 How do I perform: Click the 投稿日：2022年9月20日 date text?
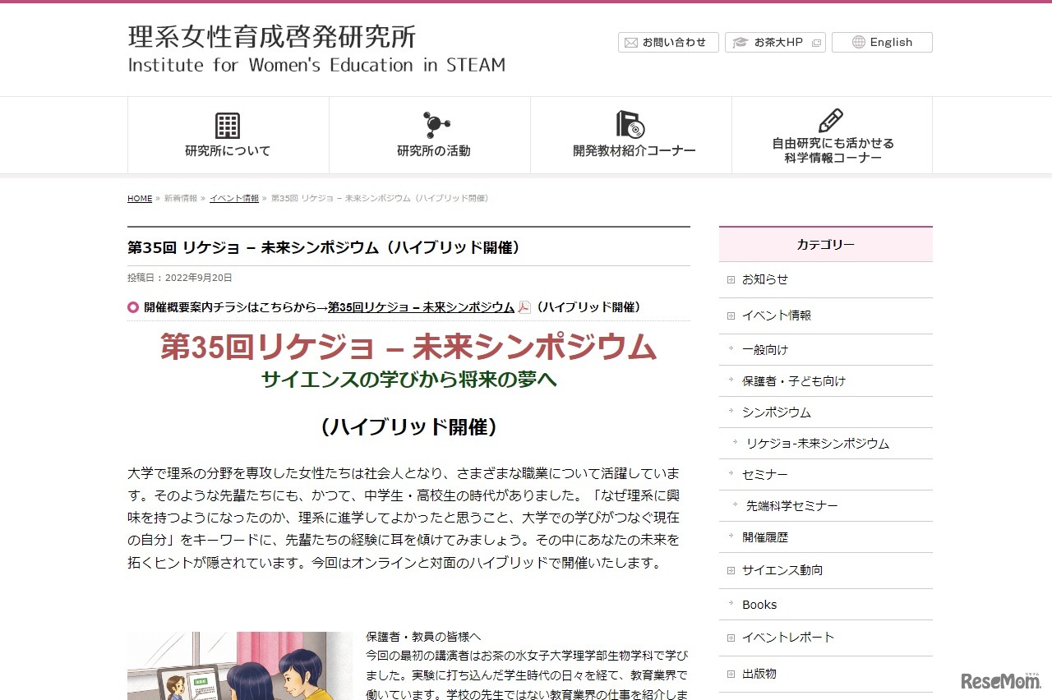(180, 279)
